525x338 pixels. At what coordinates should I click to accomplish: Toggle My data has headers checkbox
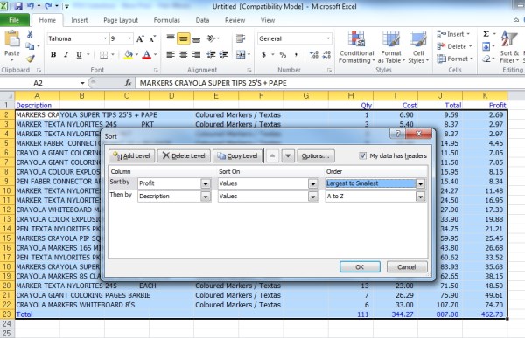click(362, 155)
